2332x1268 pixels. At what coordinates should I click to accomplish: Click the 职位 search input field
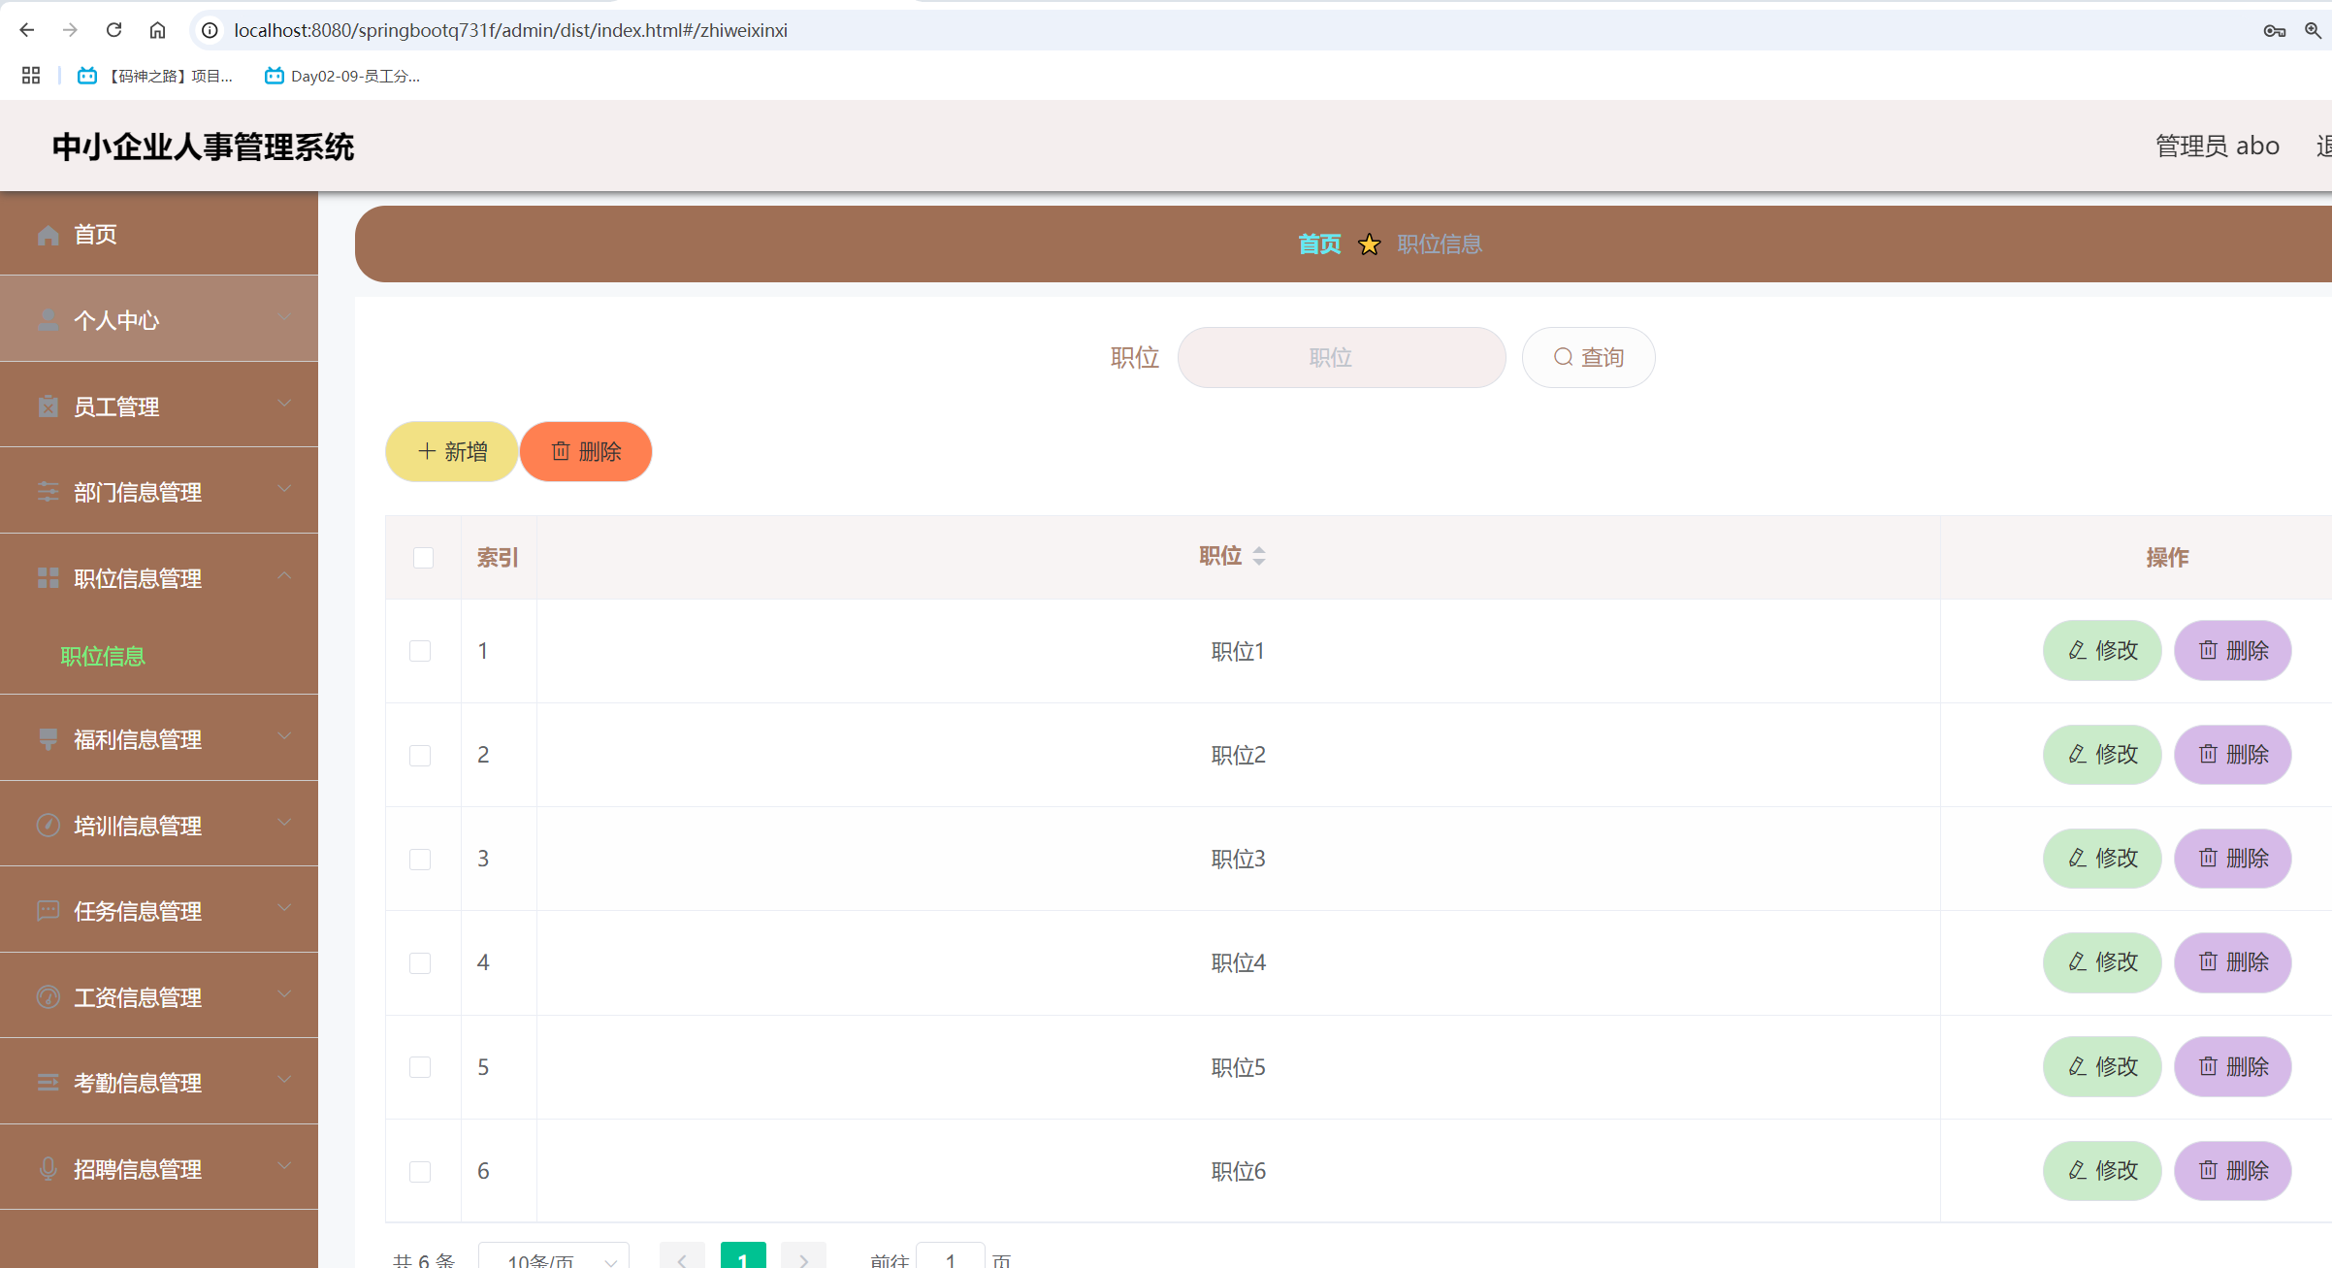(1341, 358)
